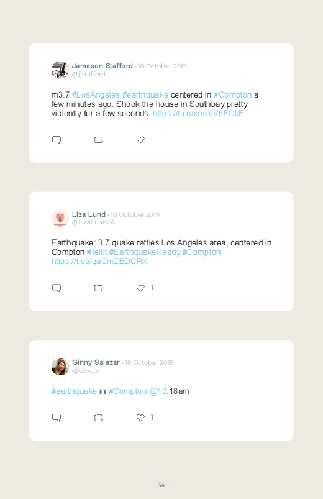This screenshot has height=499, width=323.
Task: Retweet Ginny Salazar's tweet
Action: coord(98,418)
